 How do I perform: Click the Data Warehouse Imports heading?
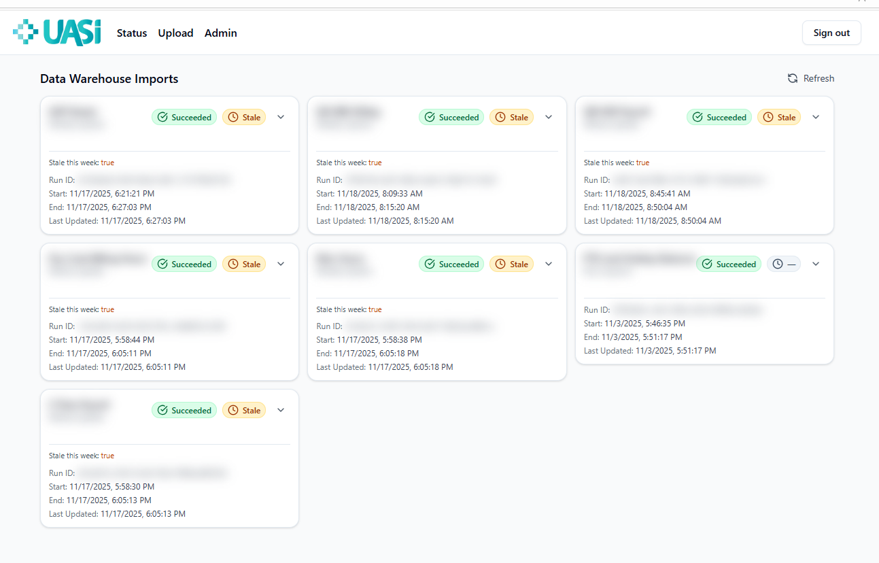click(x=109, y=79)
